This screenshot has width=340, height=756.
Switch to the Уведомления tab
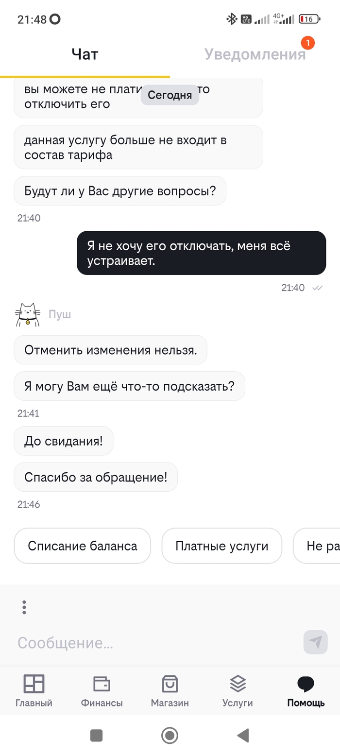[255, 54]
